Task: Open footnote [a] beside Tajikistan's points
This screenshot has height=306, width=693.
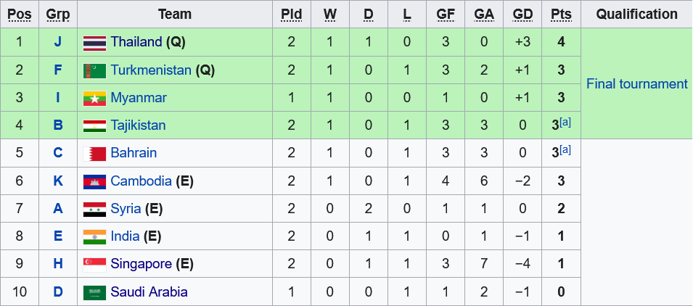Action: [x=565, y=122]
